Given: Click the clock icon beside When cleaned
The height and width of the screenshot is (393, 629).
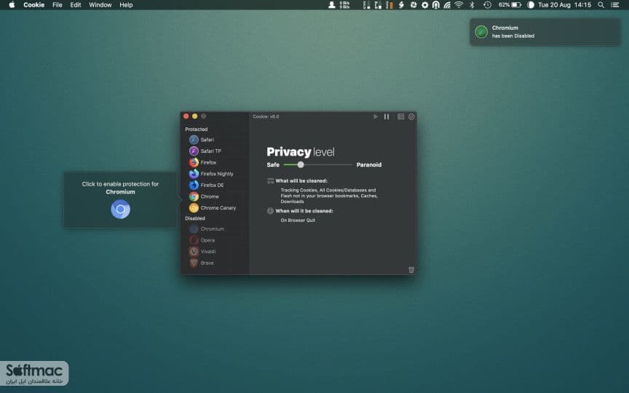Looking at the screenshot, I should point(270,211).
